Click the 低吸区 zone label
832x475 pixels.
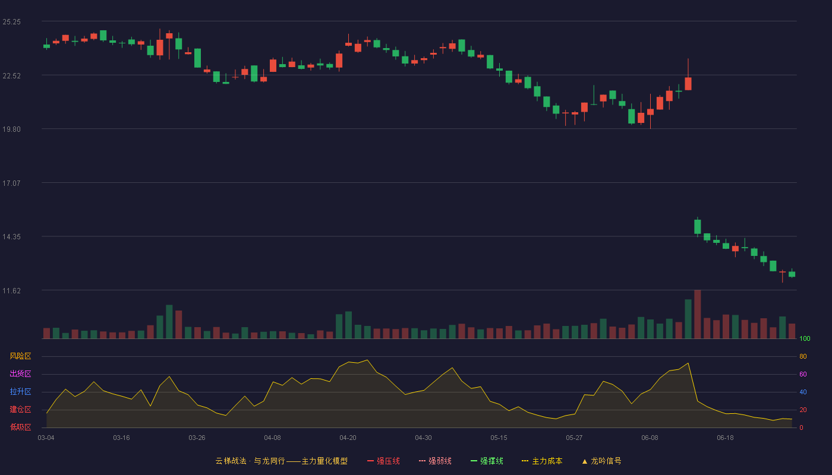(x=20, y=427)
